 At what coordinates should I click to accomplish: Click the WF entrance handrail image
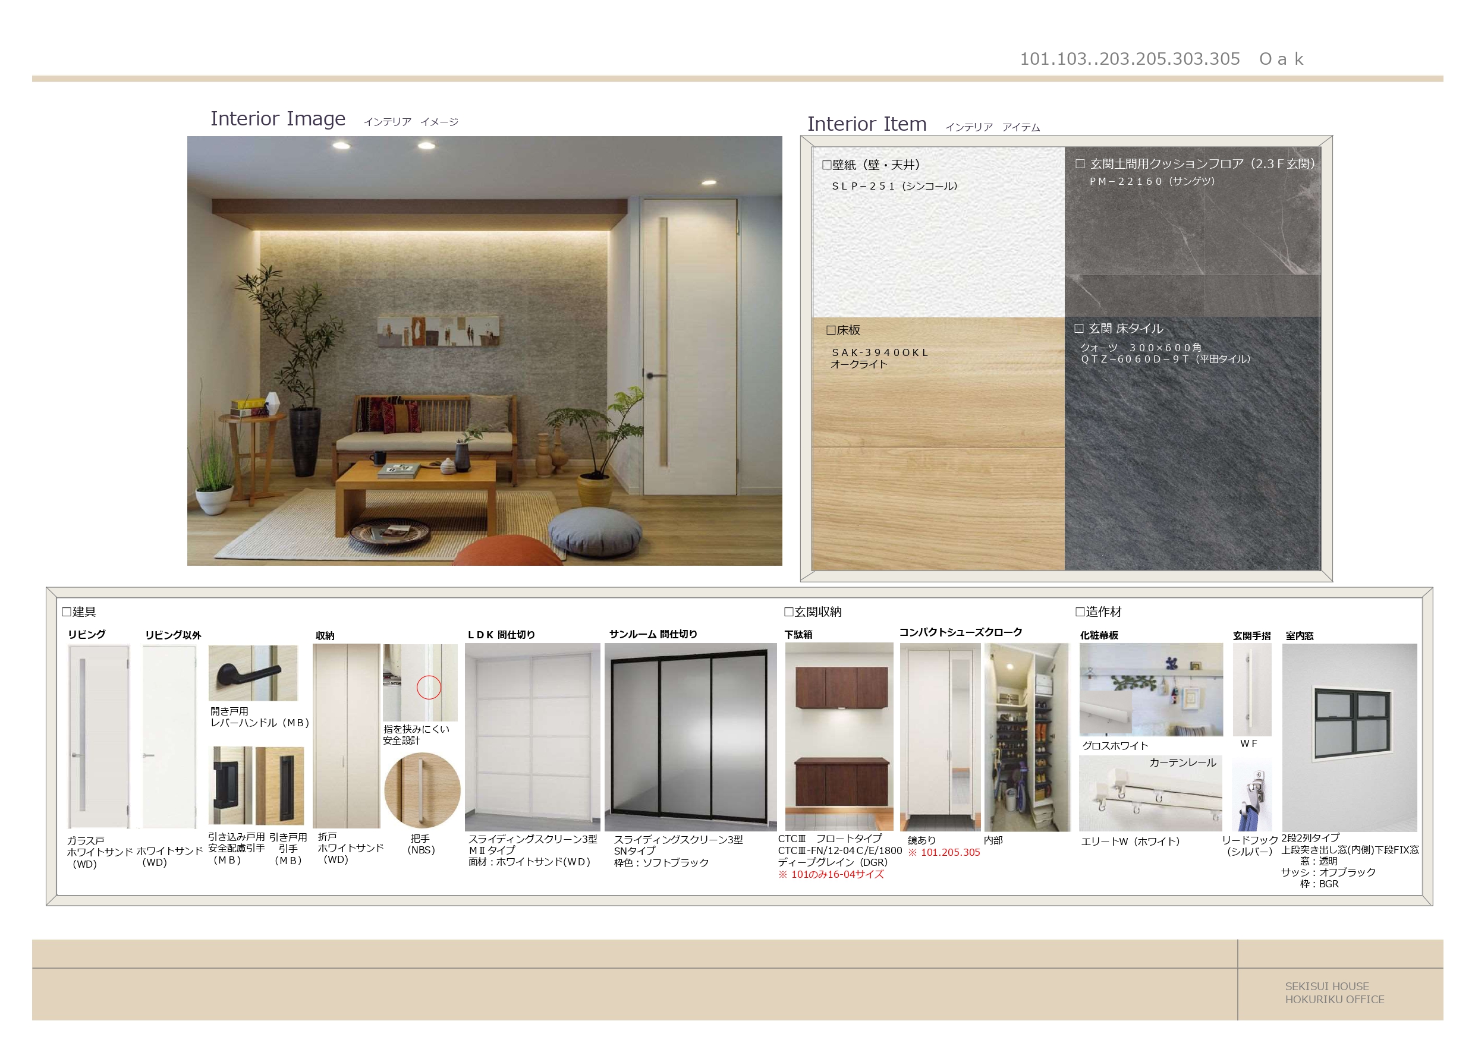1251,690
